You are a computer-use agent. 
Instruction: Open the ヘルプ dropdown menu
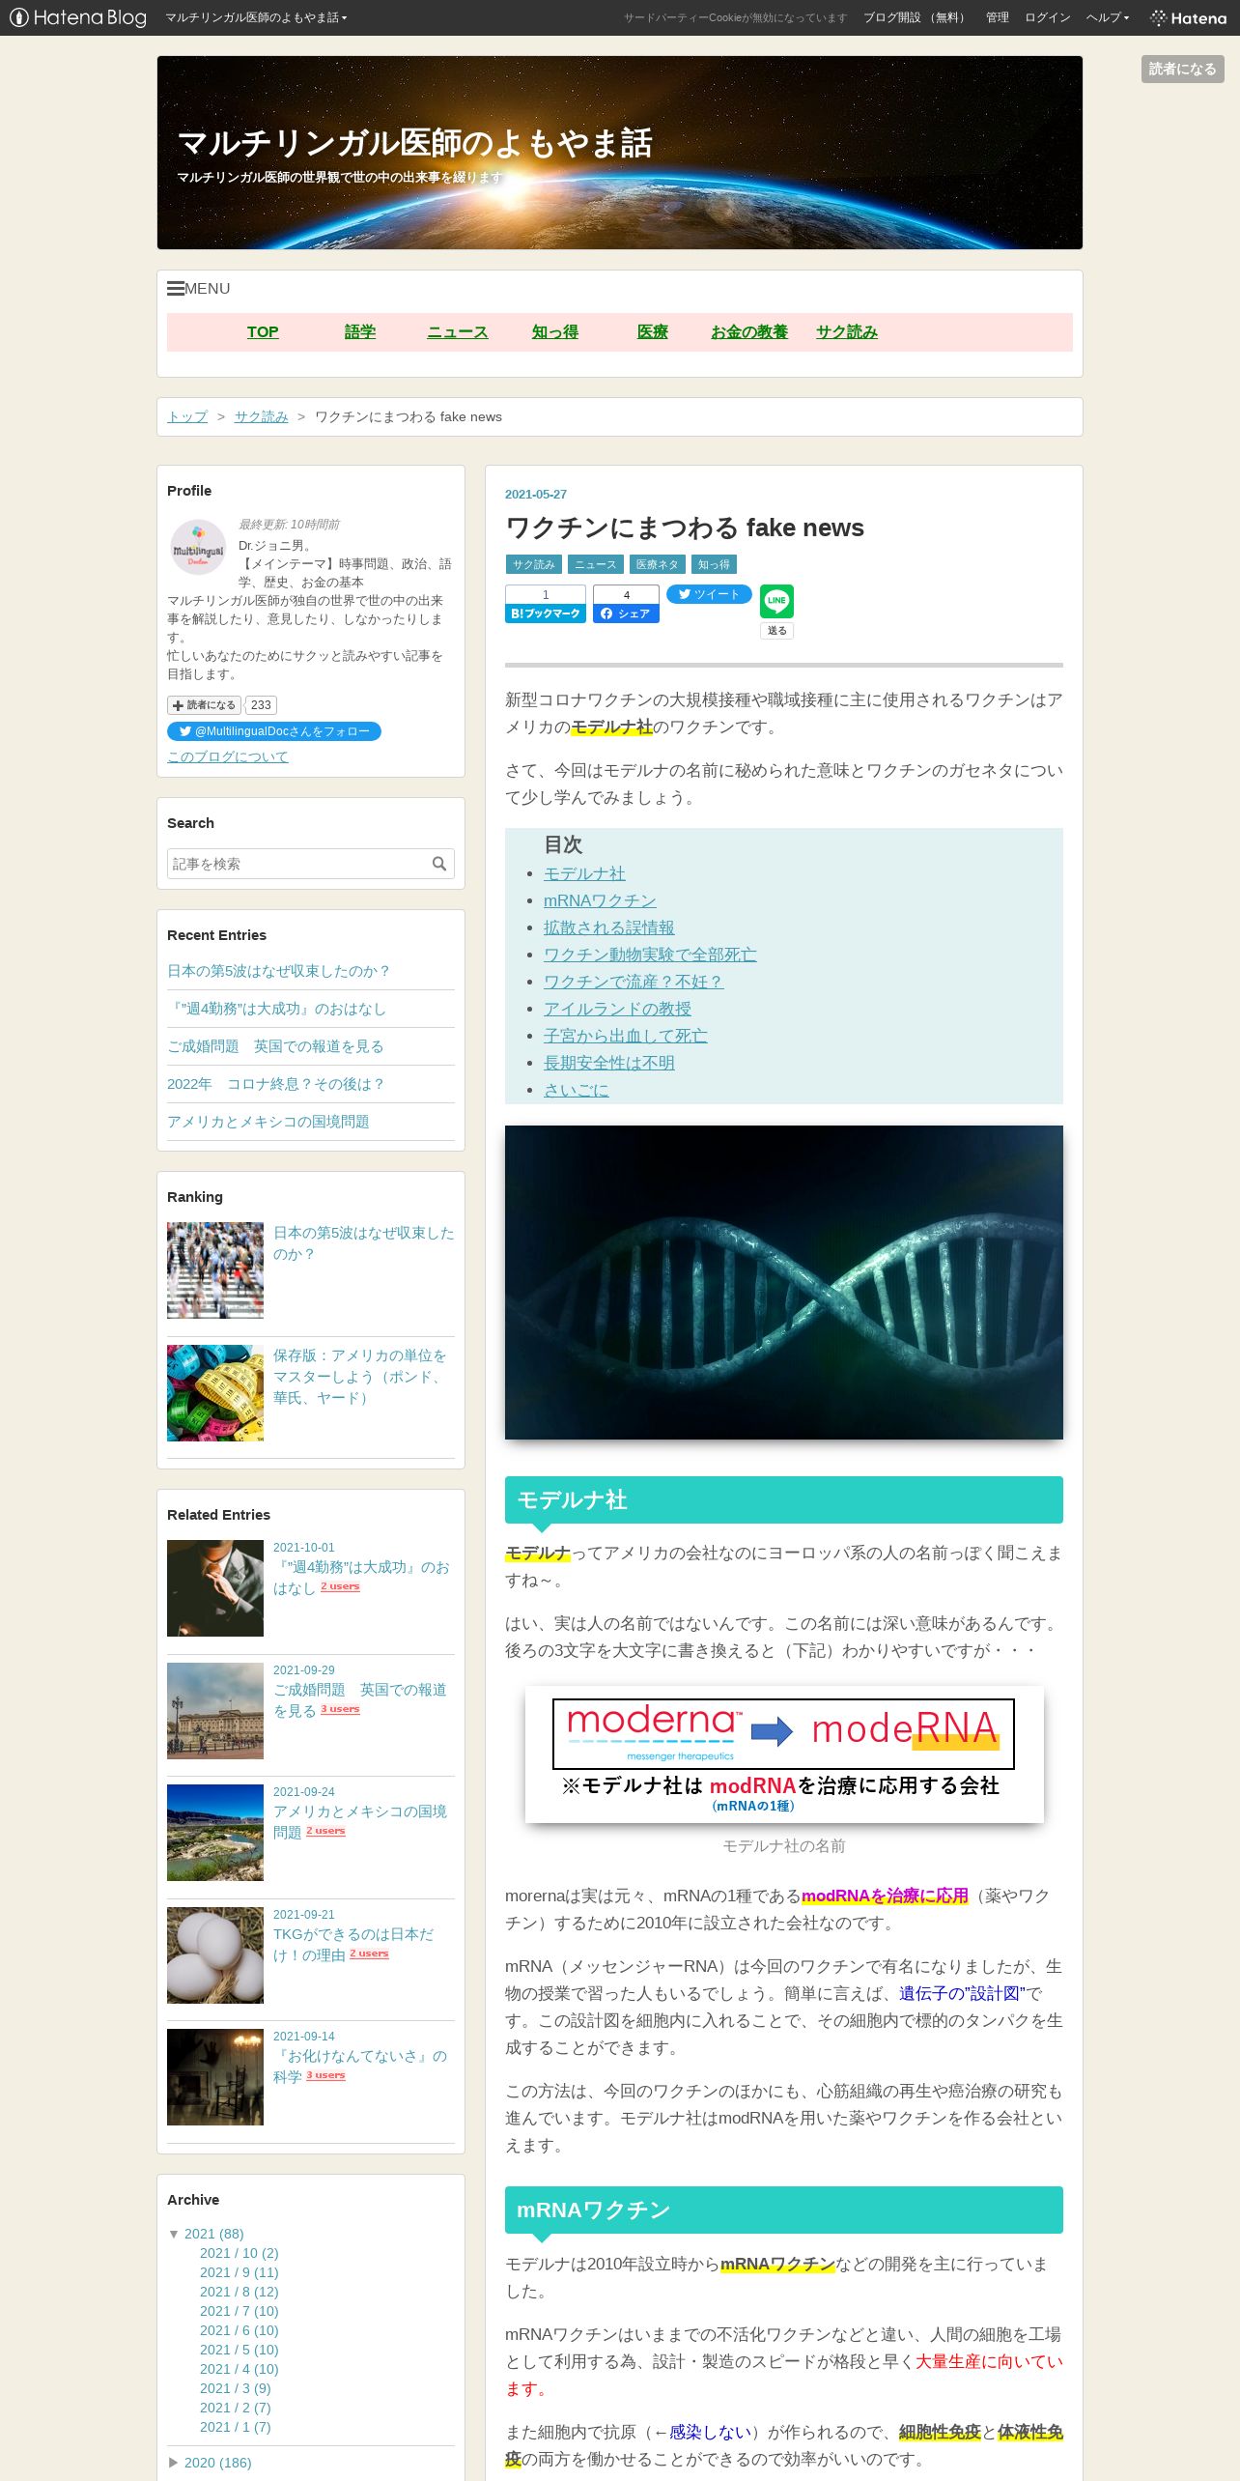click(x=1107, y=17)
